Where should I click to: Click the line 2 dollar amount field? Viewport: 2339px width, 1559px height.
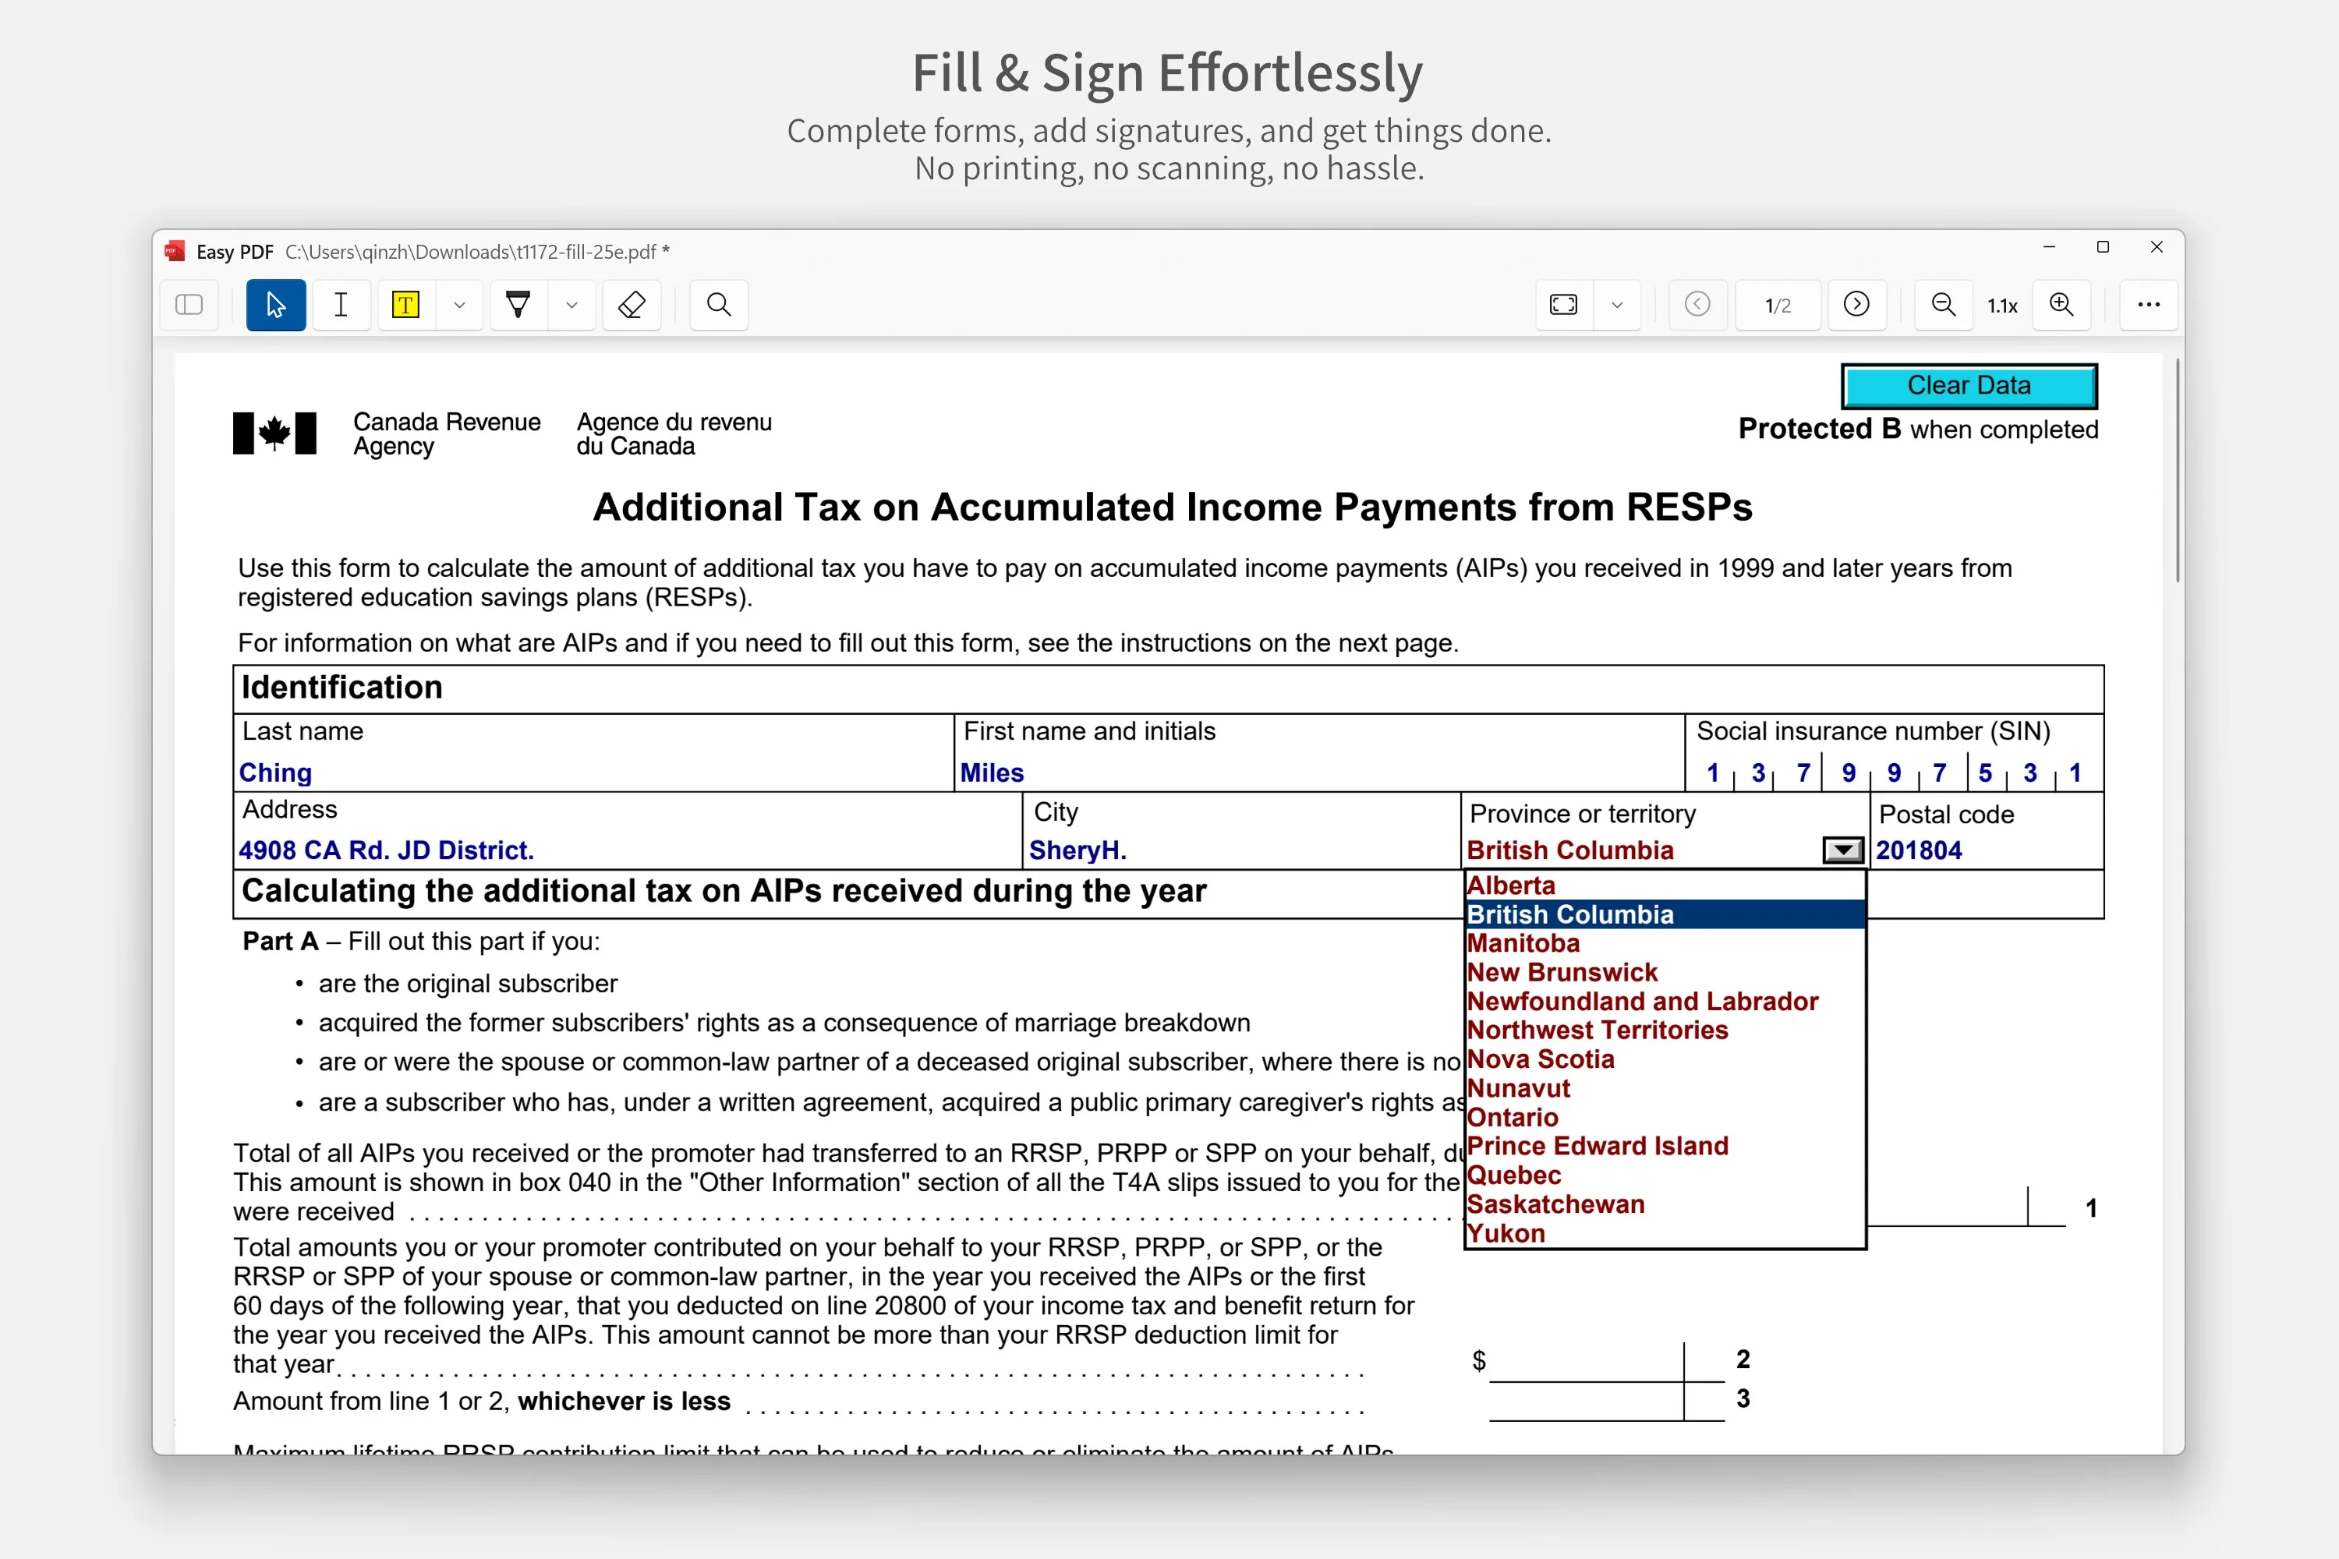pos(1606,1361)
